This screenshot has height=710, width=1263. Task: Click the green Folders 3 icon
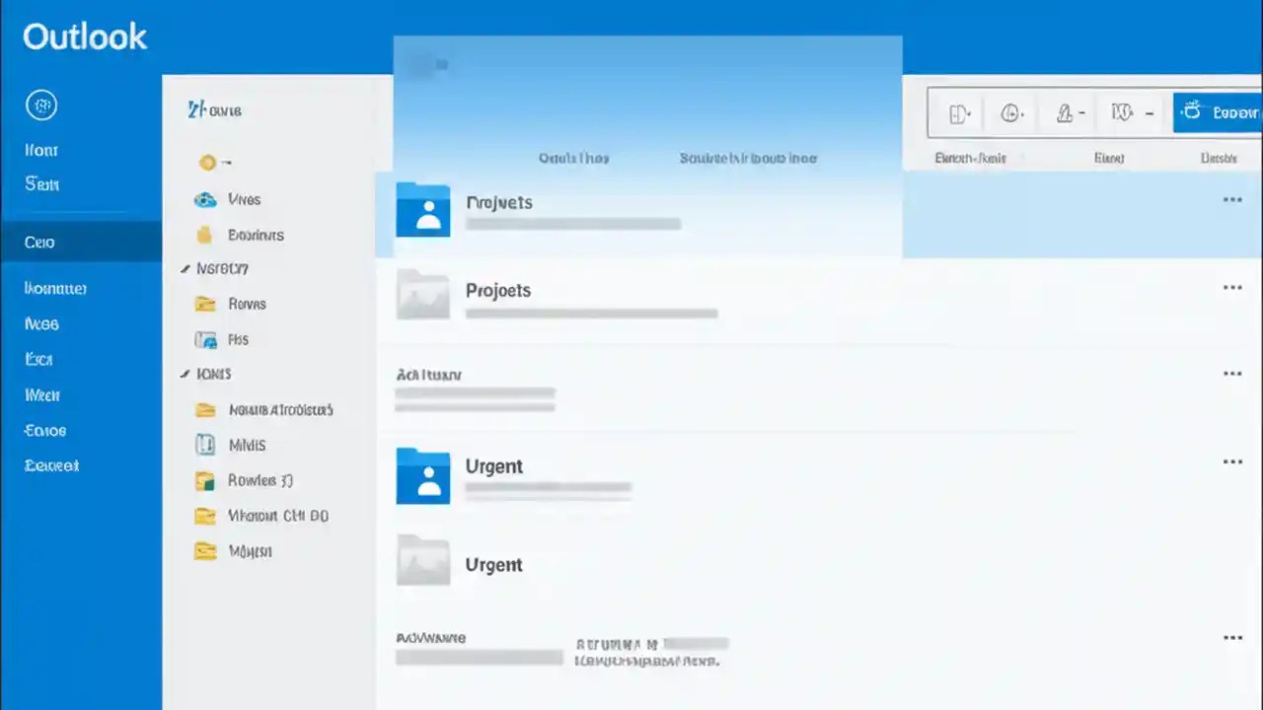tap(205, 480)
